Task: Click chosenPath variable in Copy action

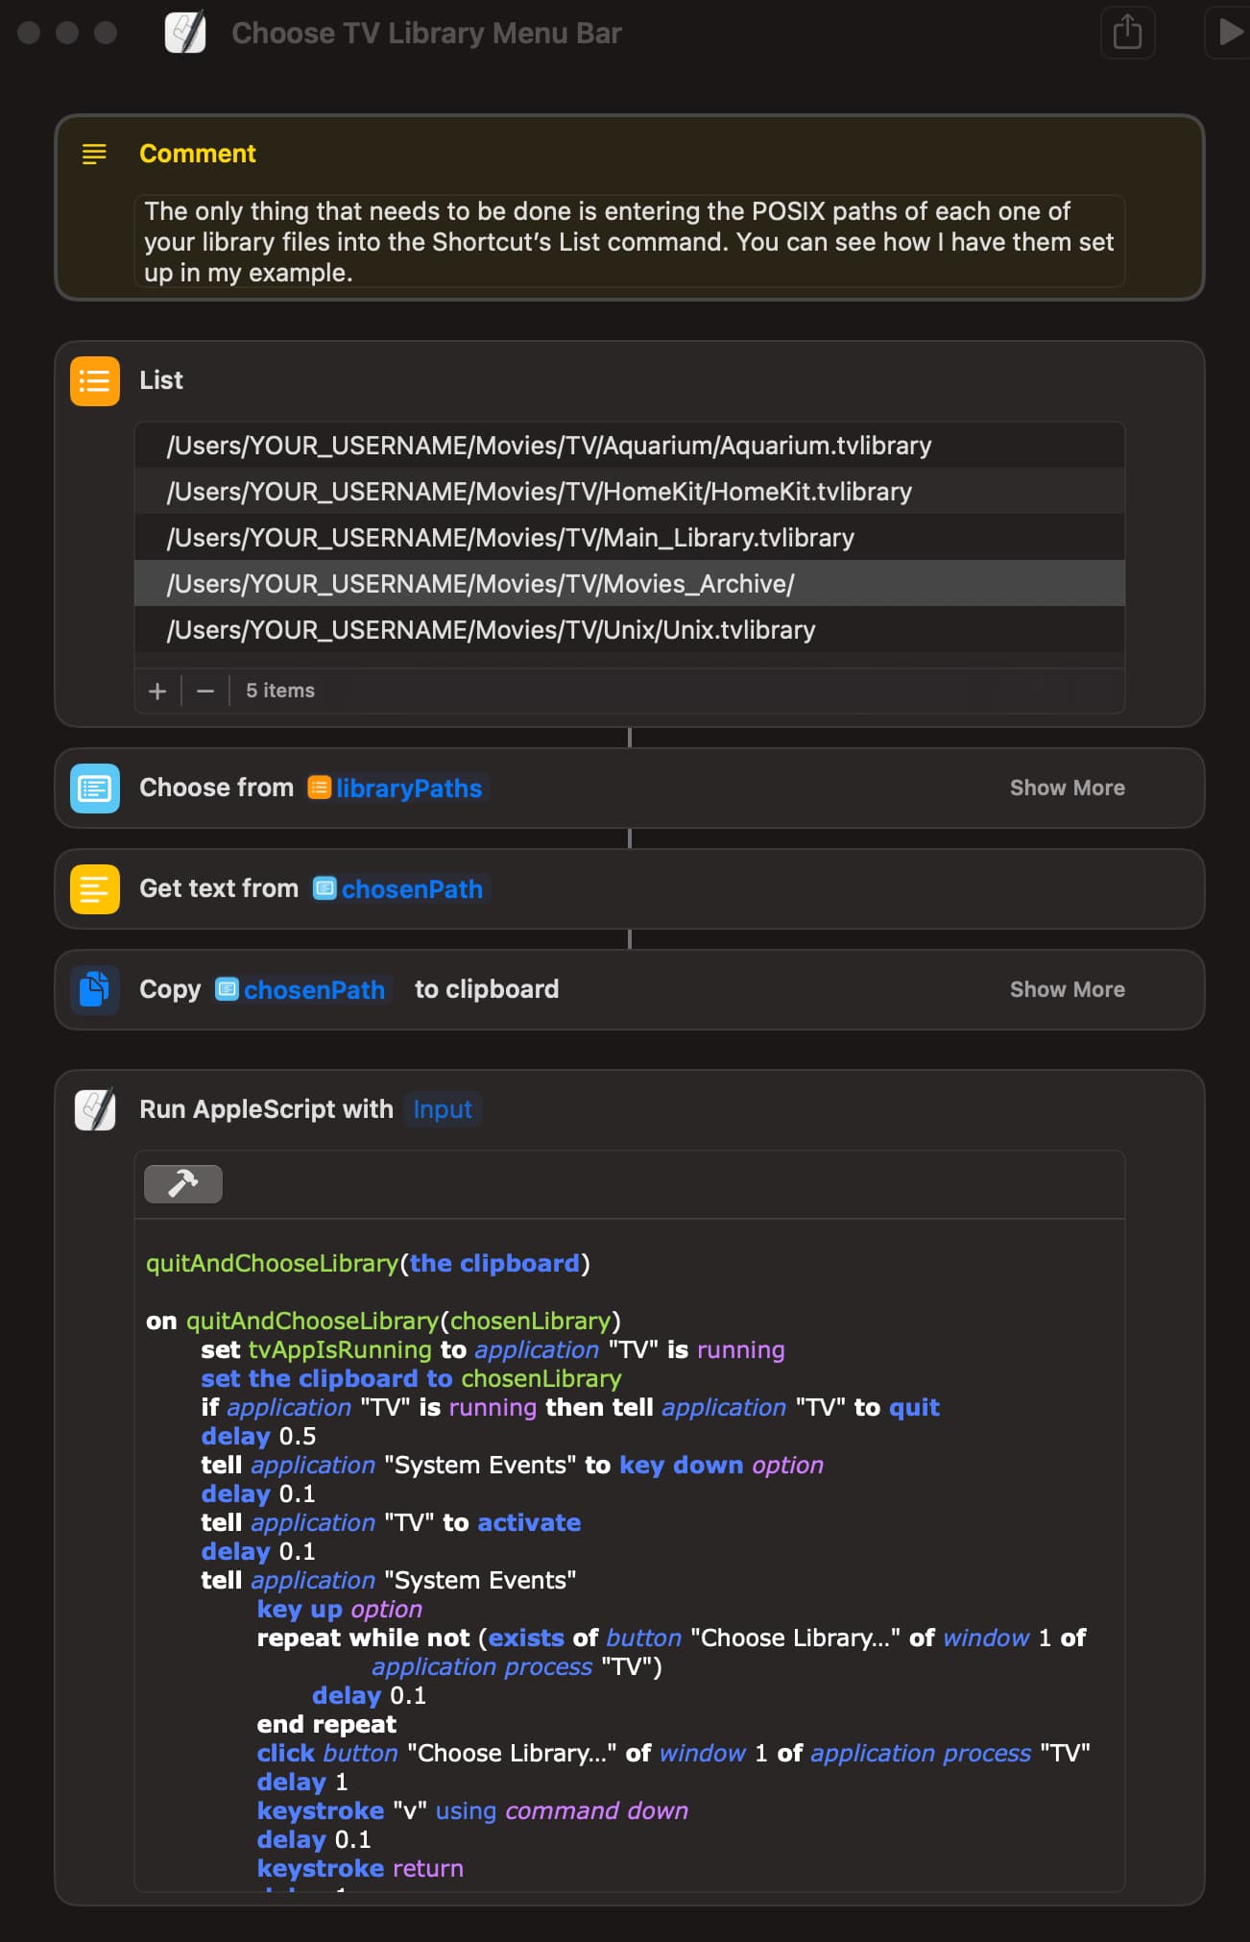Action: pos(300,990)
